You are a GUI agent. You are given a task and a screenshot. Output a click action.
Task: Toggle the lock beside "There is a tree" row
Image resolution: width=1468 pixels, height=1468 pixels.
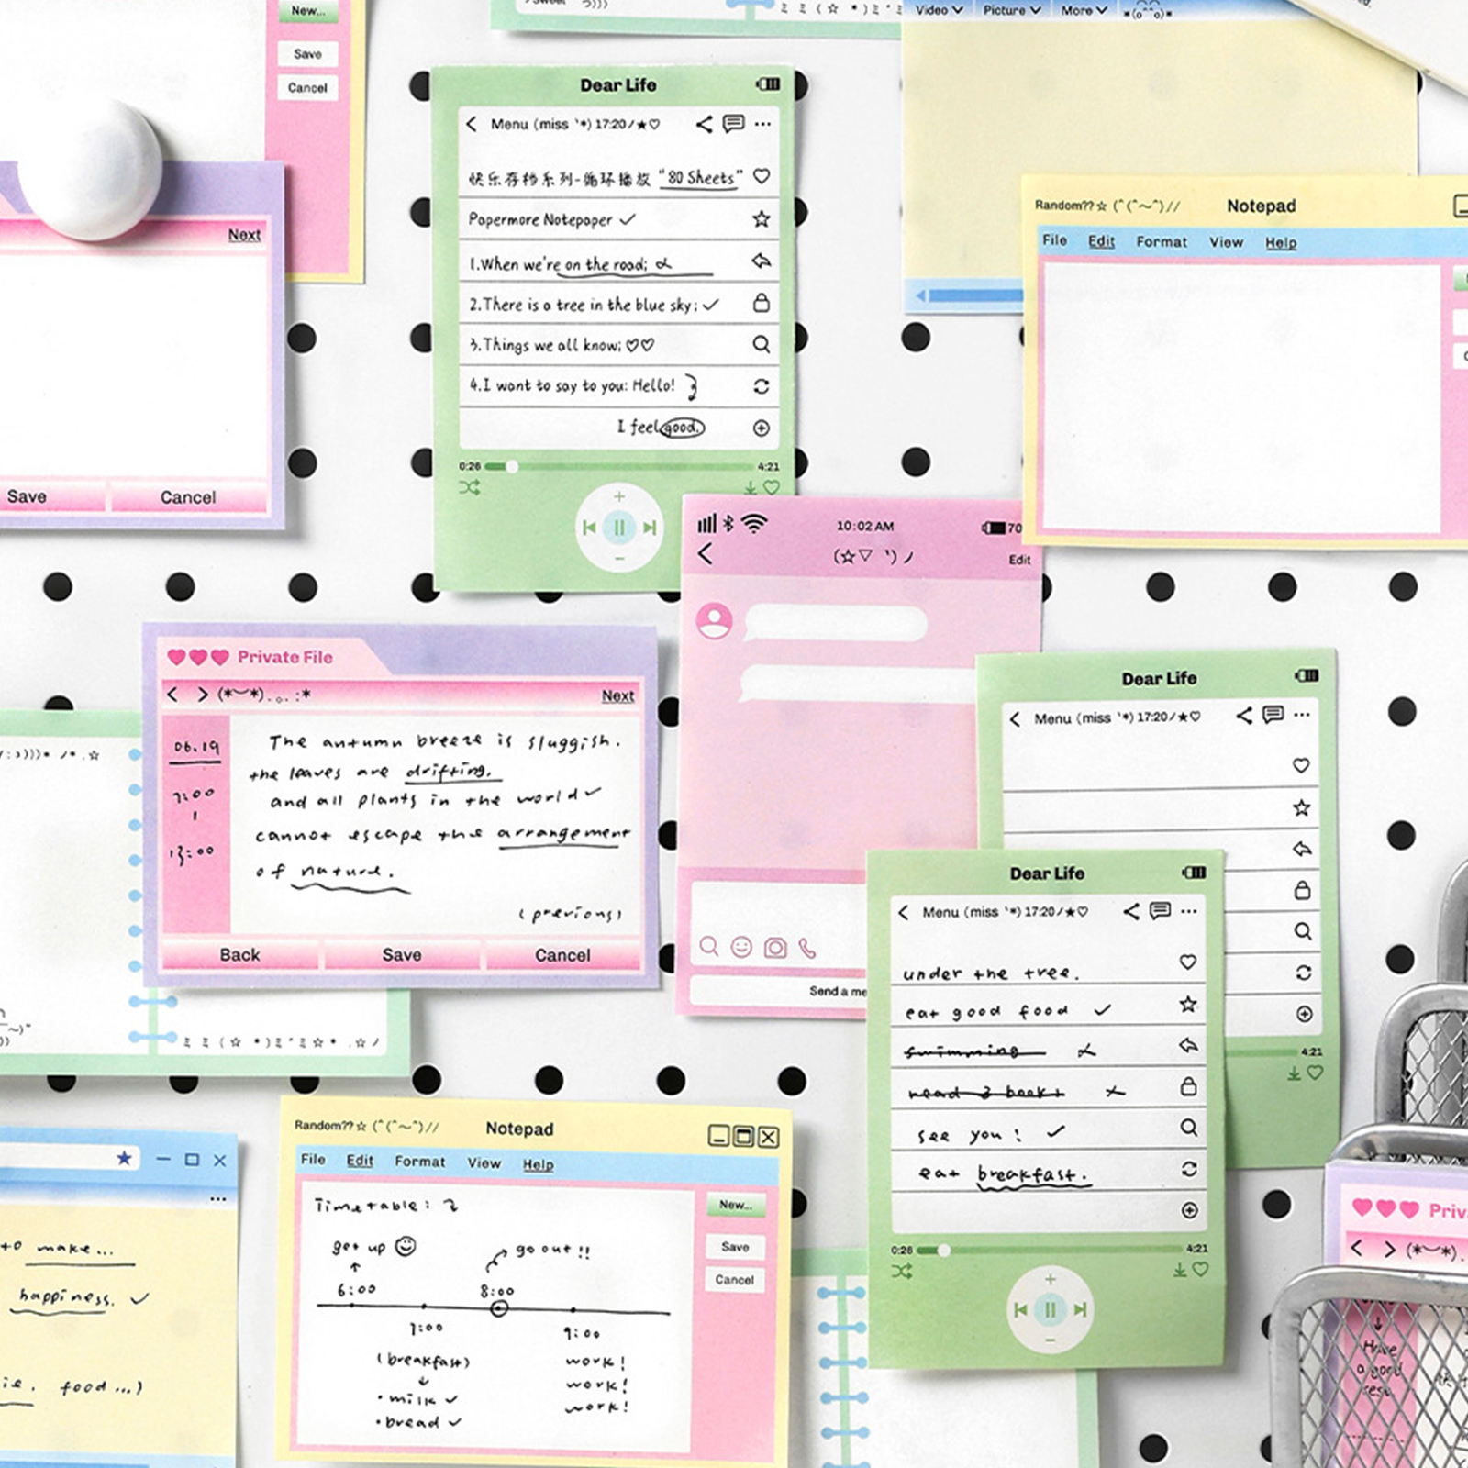(x=761, y=303)
